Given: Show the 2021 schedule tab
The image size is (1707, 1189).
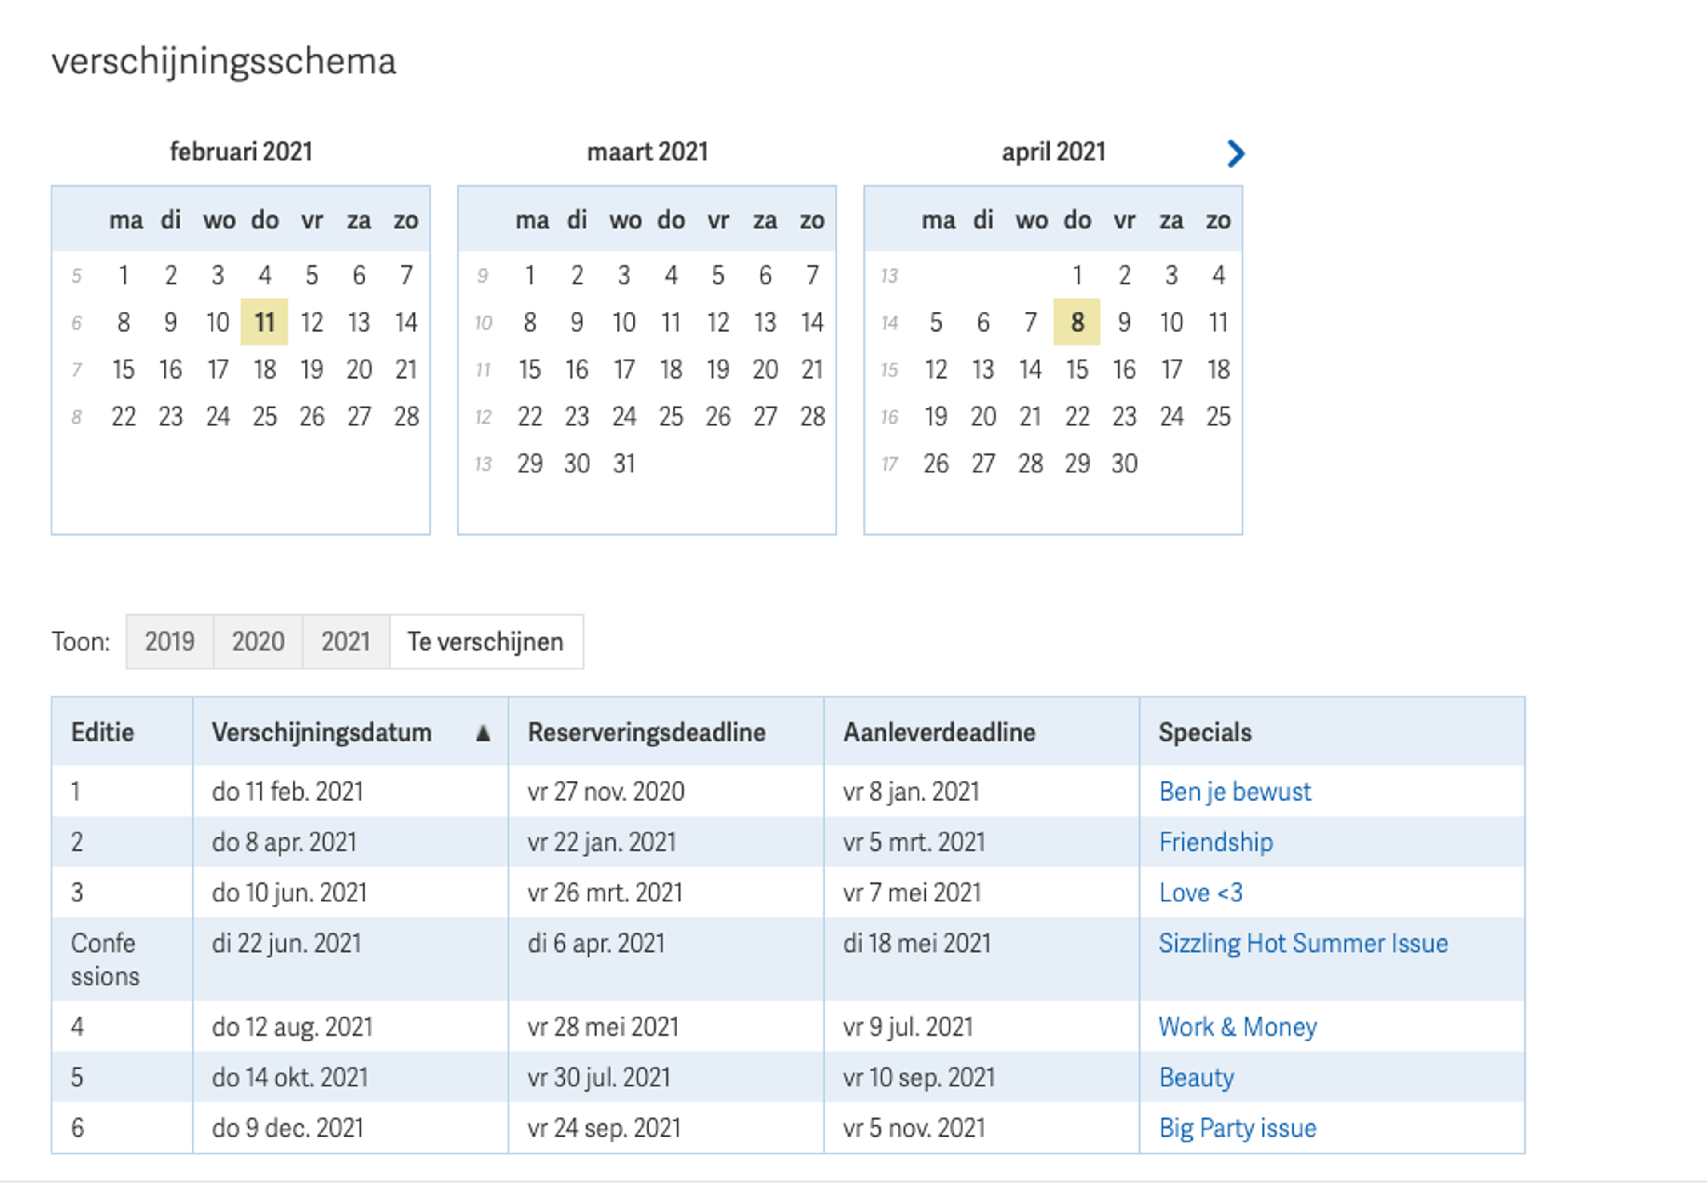Looking at the screenshot, I should tap(346, 641).
